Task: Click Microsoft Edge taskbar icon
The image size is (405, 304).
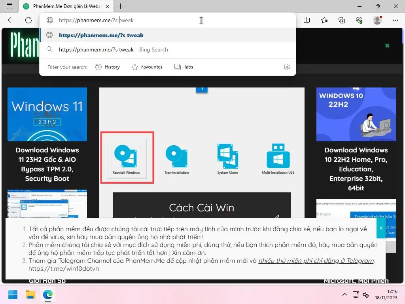Action: click(48, 294)
